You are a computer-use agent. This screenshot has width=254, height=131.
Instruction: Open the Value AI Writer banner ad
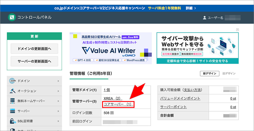(111, 48)
